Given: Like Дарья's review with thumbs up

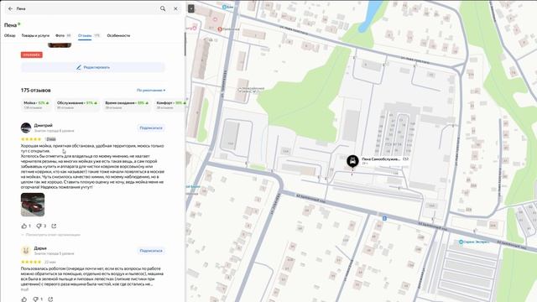Looking at the screenshot, I should point(24,299).
